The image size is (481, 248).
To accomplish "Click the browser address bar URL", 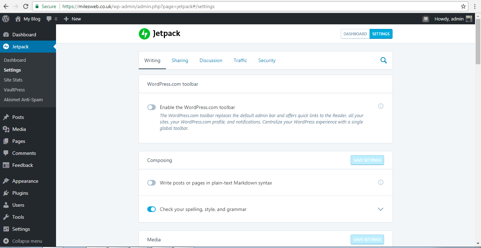I will tap(138, 6).
